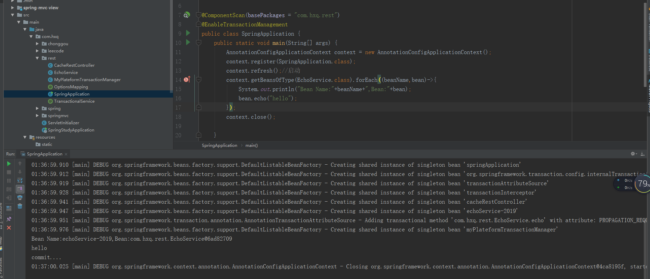Collapse the com.hxq package
This screenshot has width=650, height=279.
tap(31, 36)
